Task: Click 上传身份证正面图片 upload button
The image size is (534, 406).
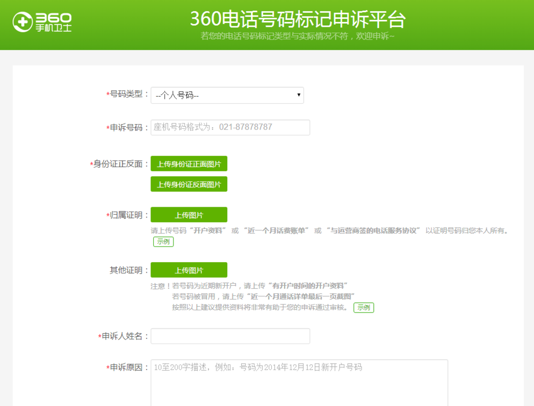Action: tap(189, 164)
